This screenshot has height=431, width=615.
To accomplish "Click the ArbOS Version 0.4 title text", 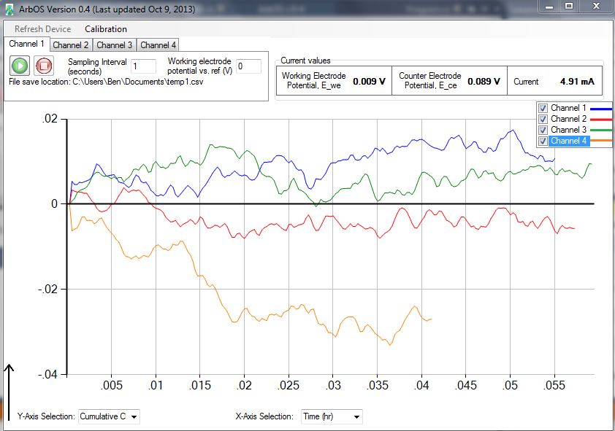I will [107, 9].
